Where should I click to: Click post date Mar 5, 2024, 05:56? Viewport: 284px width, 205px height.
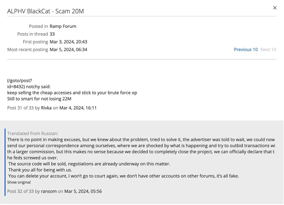pyautogui.click(x=83, y=191)
